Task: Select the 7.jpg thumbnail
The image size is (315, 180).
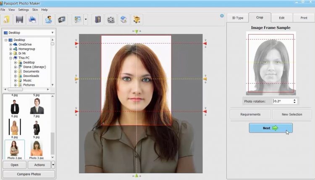Action: pyautogui.click(x=37, y=107)
